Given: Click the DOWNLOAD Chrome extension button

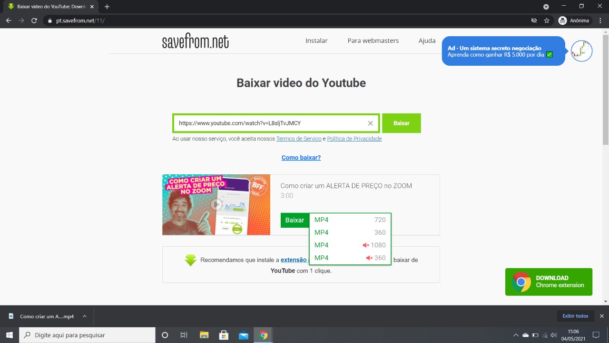Looking at the screenshot, I should (x=549, y=282).
